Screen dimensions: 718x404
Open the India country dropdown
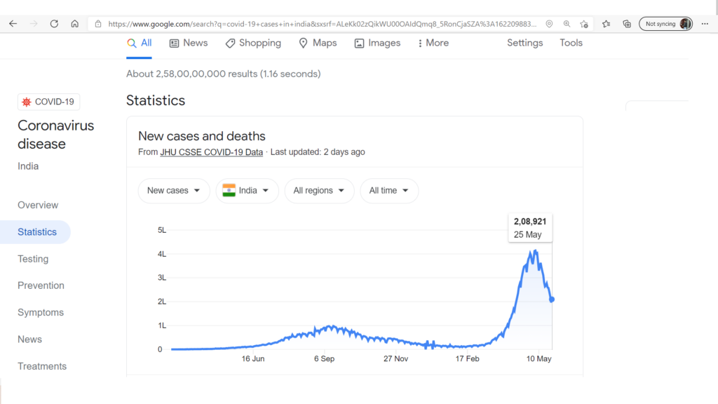tap(248, 191)
